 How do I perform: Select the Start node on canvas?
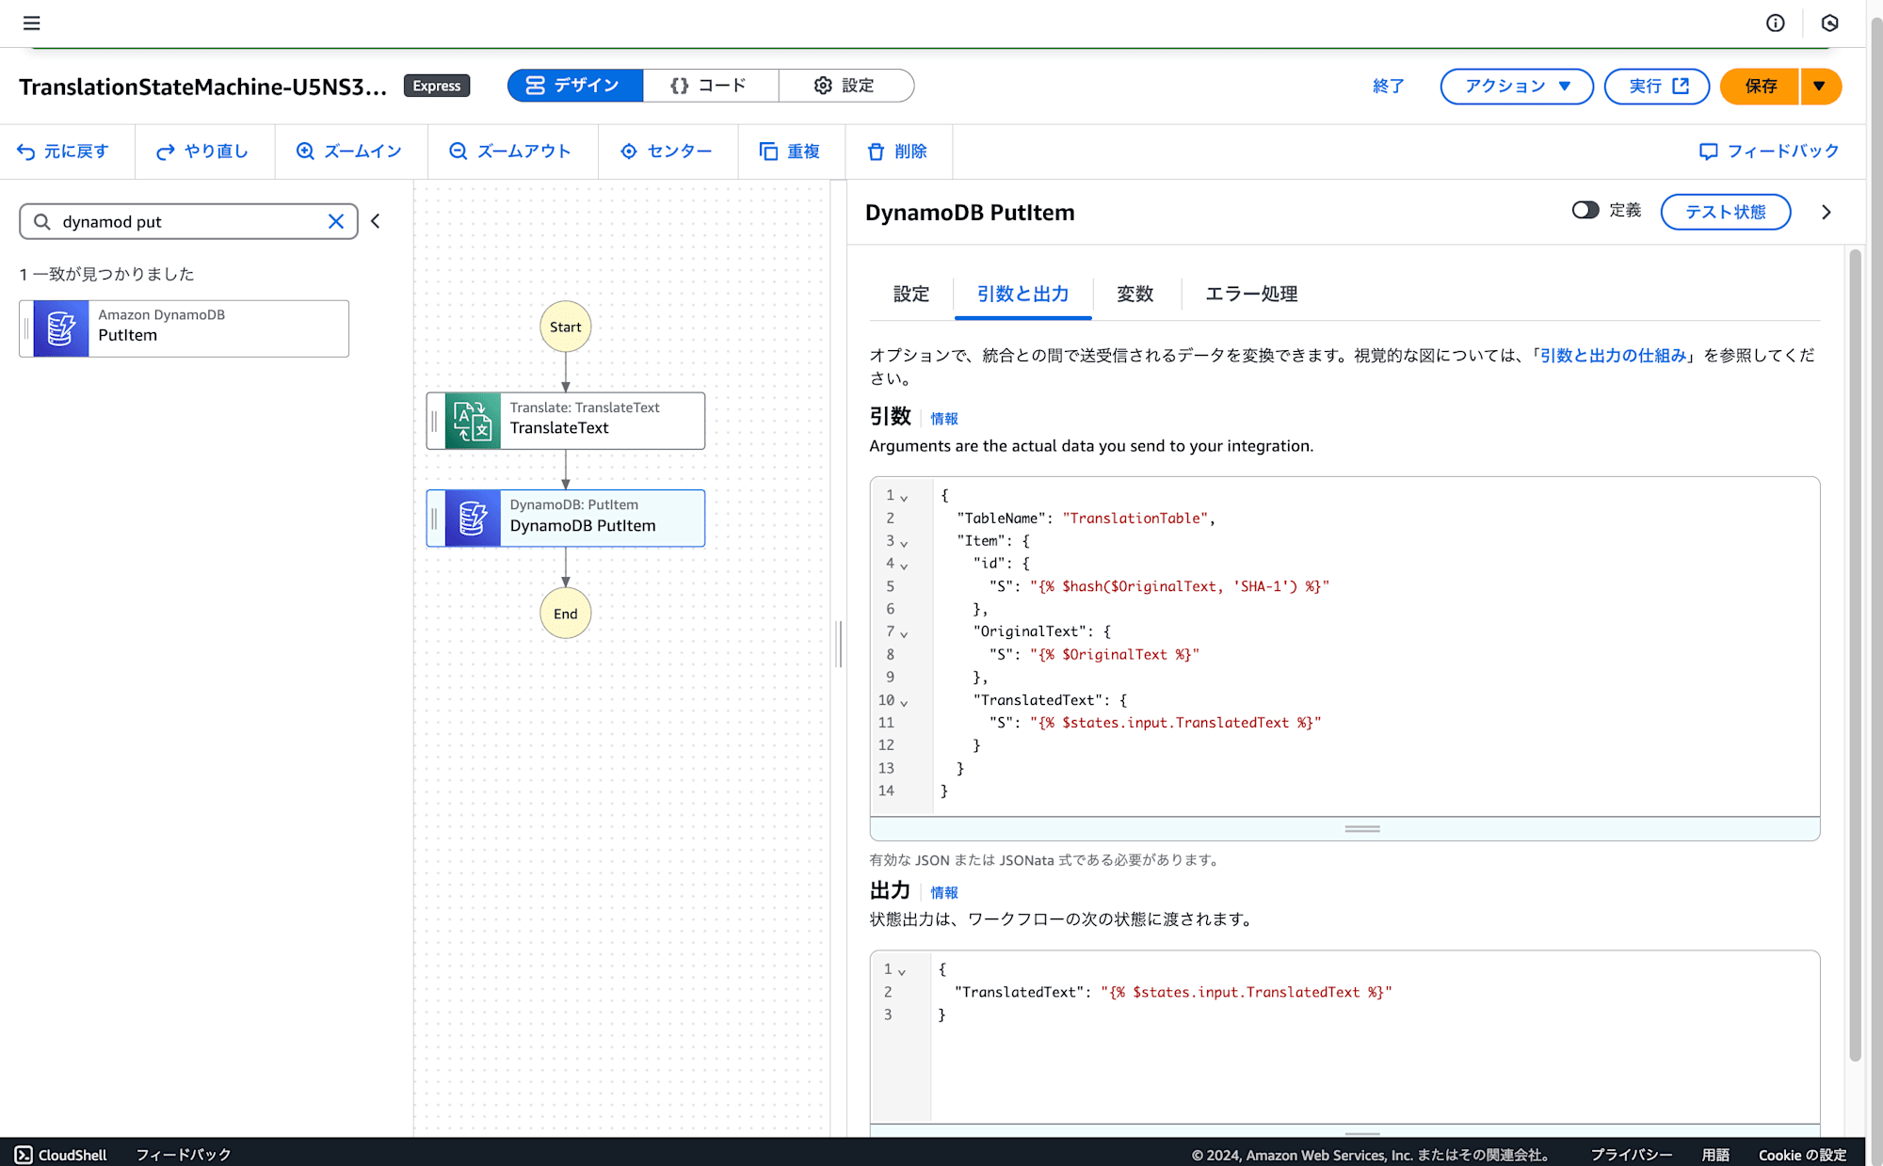566,327
